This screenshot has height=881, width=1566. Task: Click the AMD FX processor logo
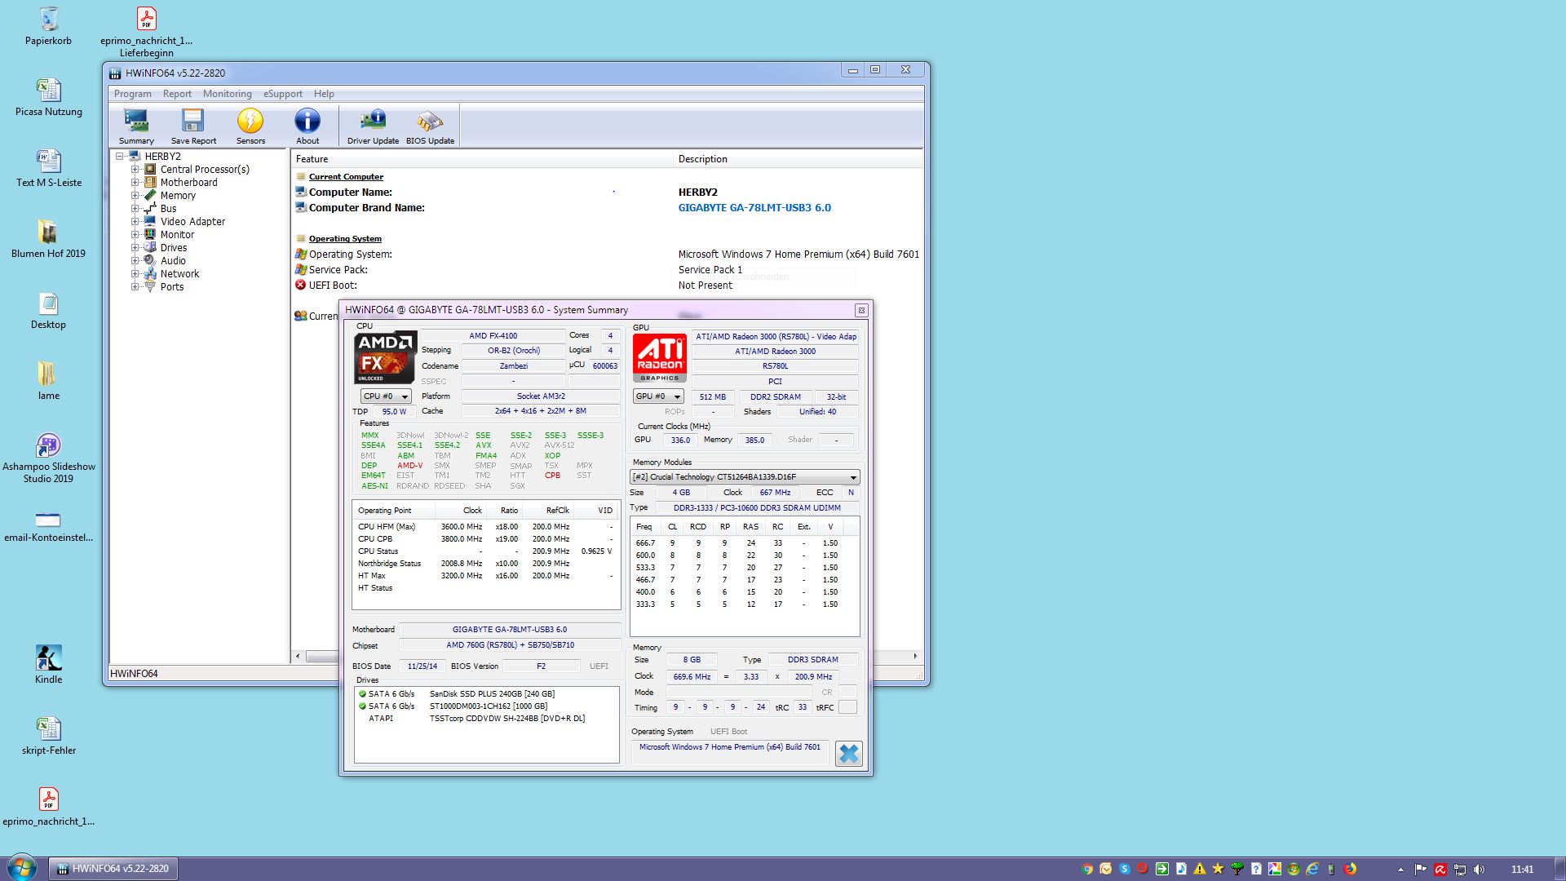click(385, 356)
